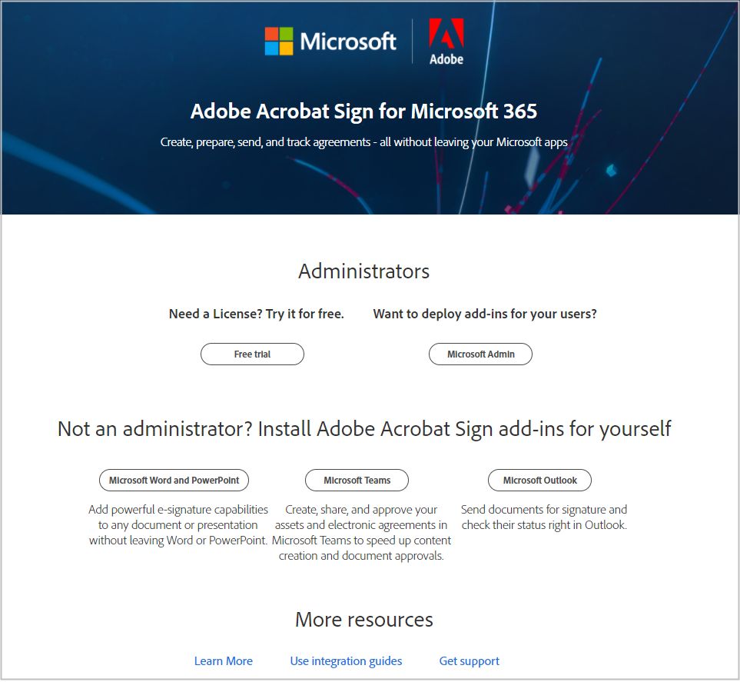Choose the Microsoft Teams add-in button
The width and height of the screenshot is (740, 682).
(357, 481)
